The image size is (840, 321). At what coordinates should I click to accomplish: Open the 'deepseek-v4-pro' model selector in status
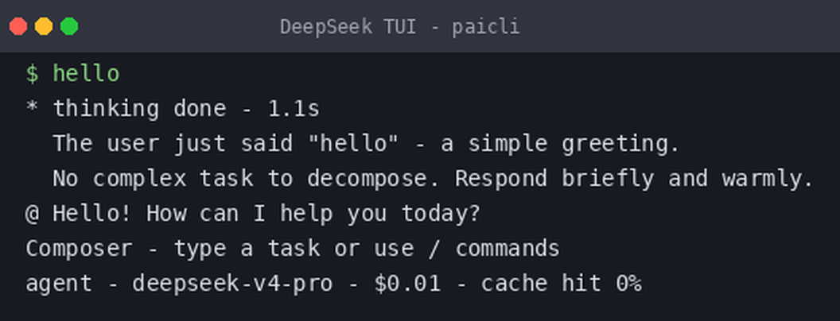(x=232, y=284)
